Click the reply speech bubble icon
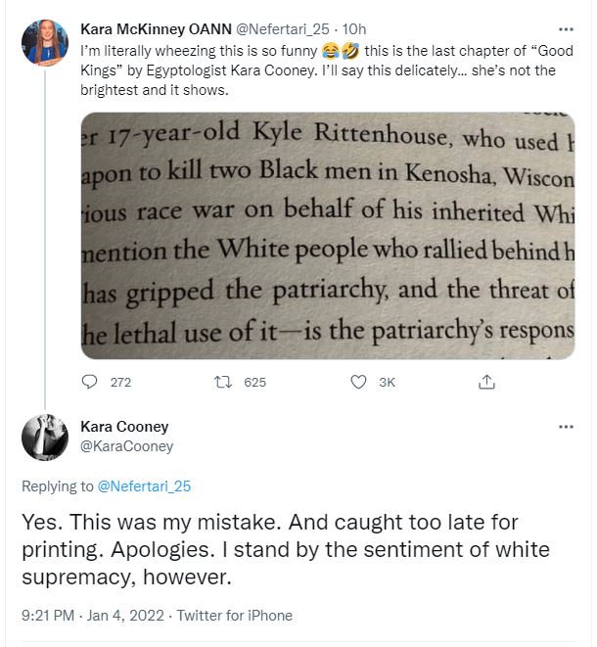597x647 pixels. coord(89,382)
